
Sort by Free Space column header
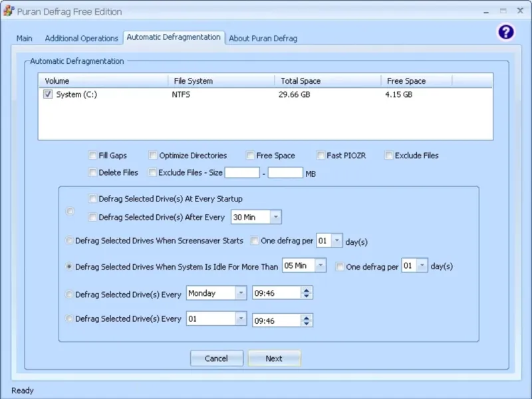(x=417, y=80)
